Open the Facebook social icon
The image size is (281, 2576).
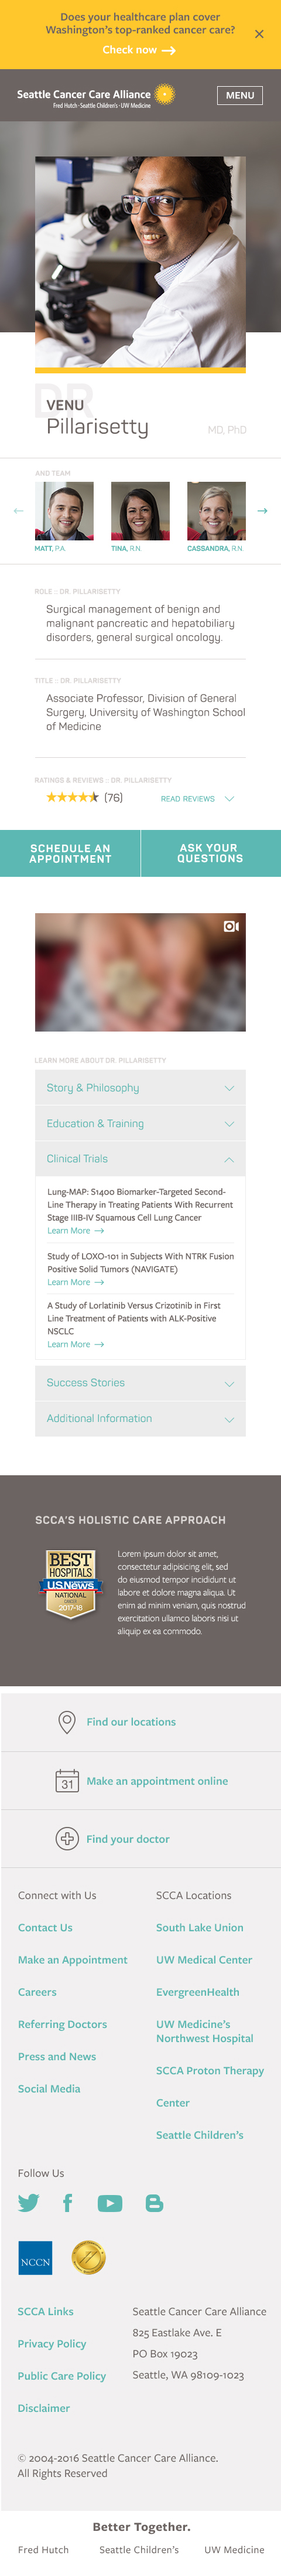point(68,2203)
